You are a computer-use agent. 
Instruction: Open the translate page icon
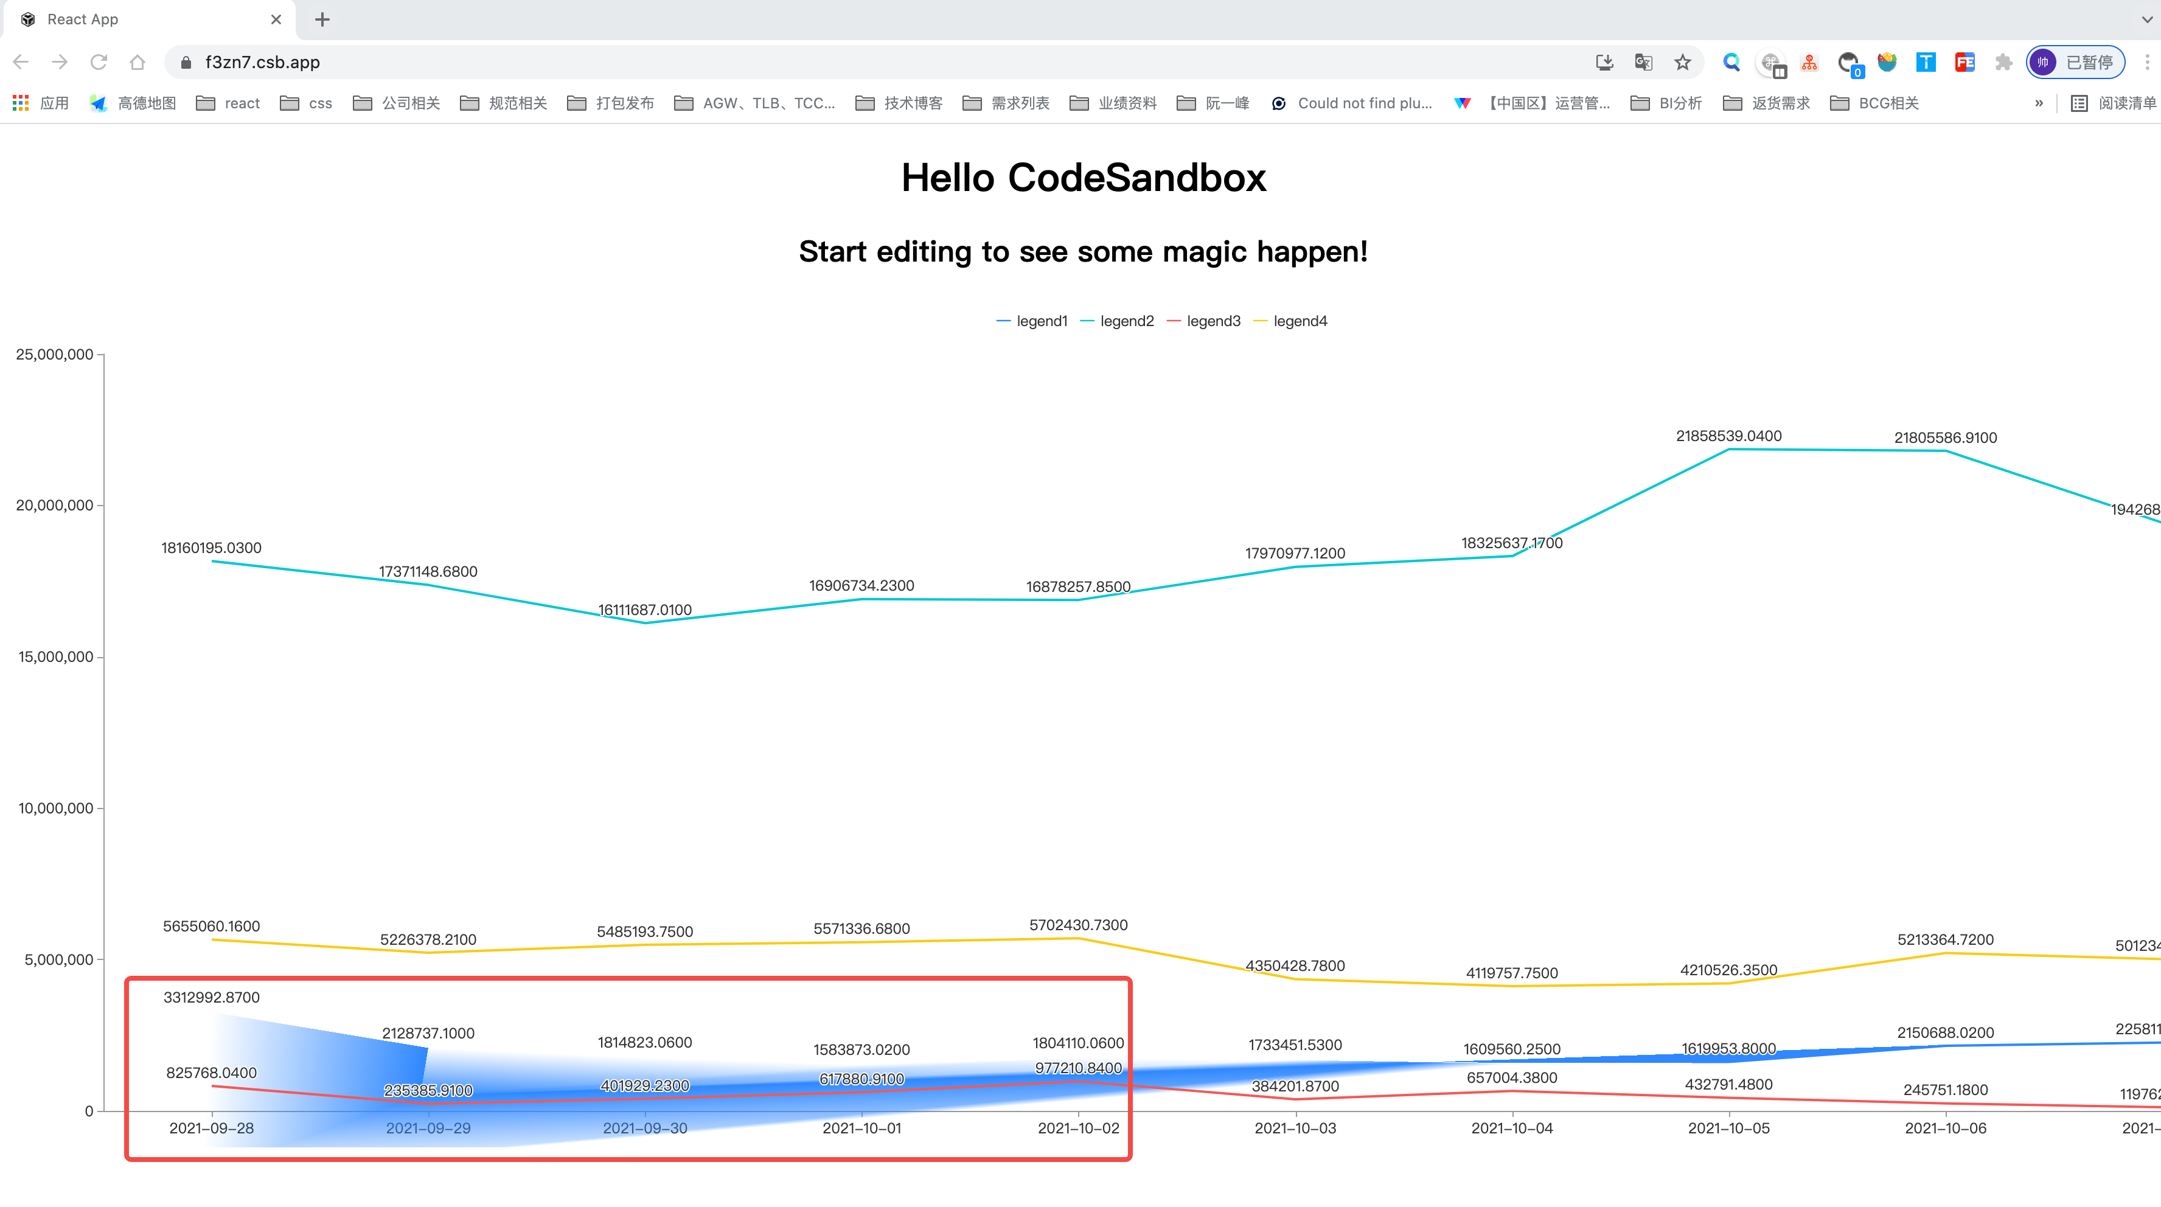[1643, 62]
